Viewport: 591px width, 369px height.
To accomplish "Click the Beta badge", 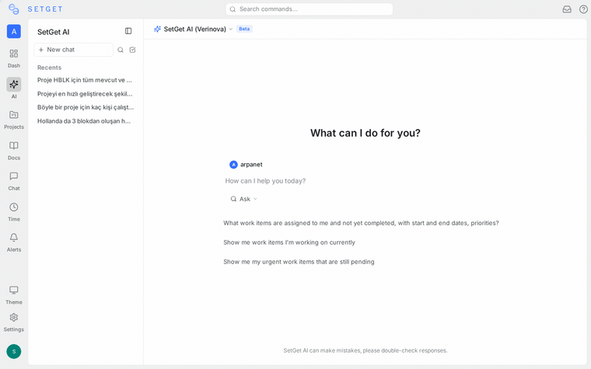I will click(x=244, y=29).
